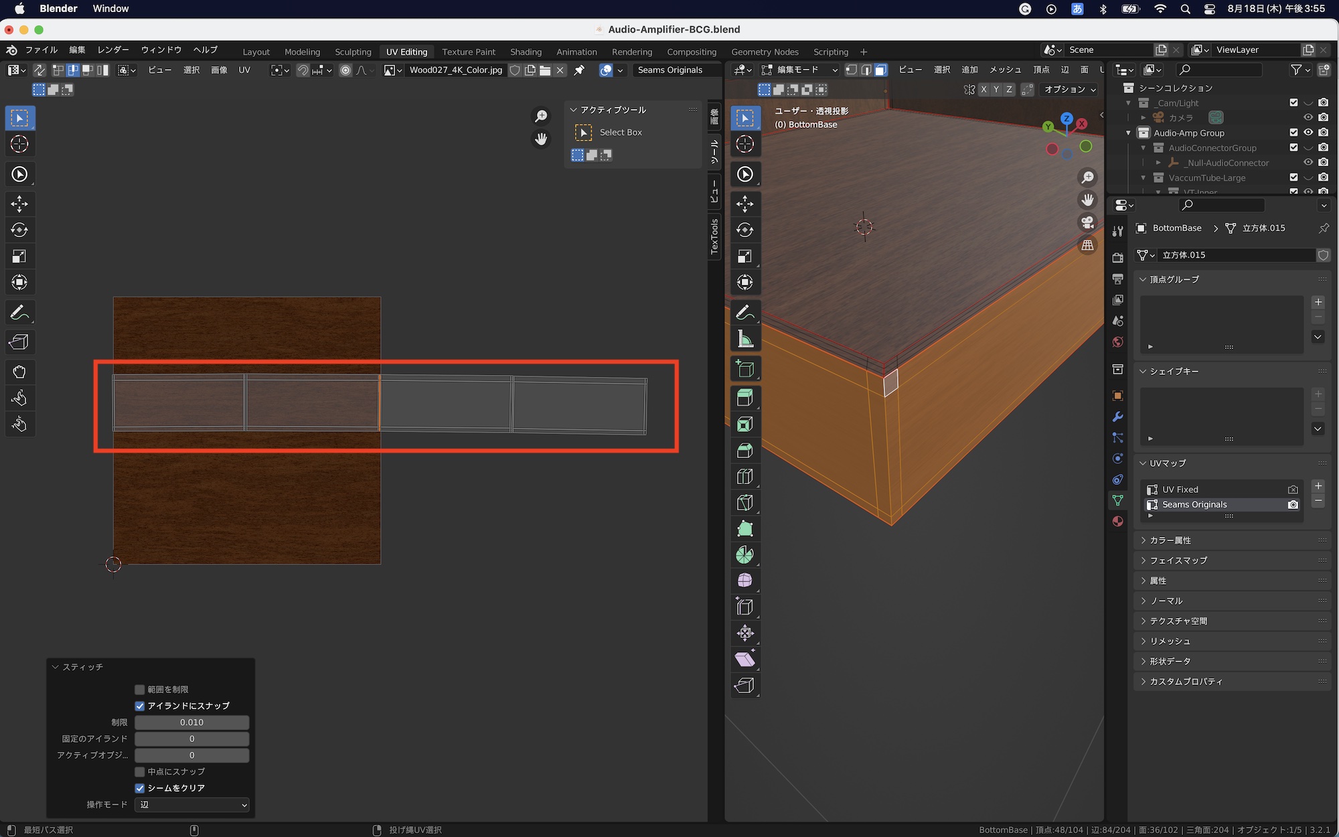Viewport: 1339px width, 837px height.
Task: Open the Modifier properties wrench tab
Action: pos(1117,416)
